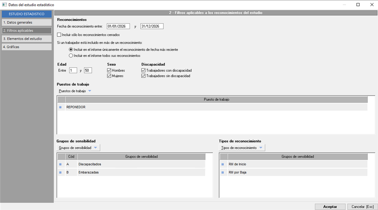Select the Embarazadas group row
The image size is (378, 210).
[x=132, y=173]
